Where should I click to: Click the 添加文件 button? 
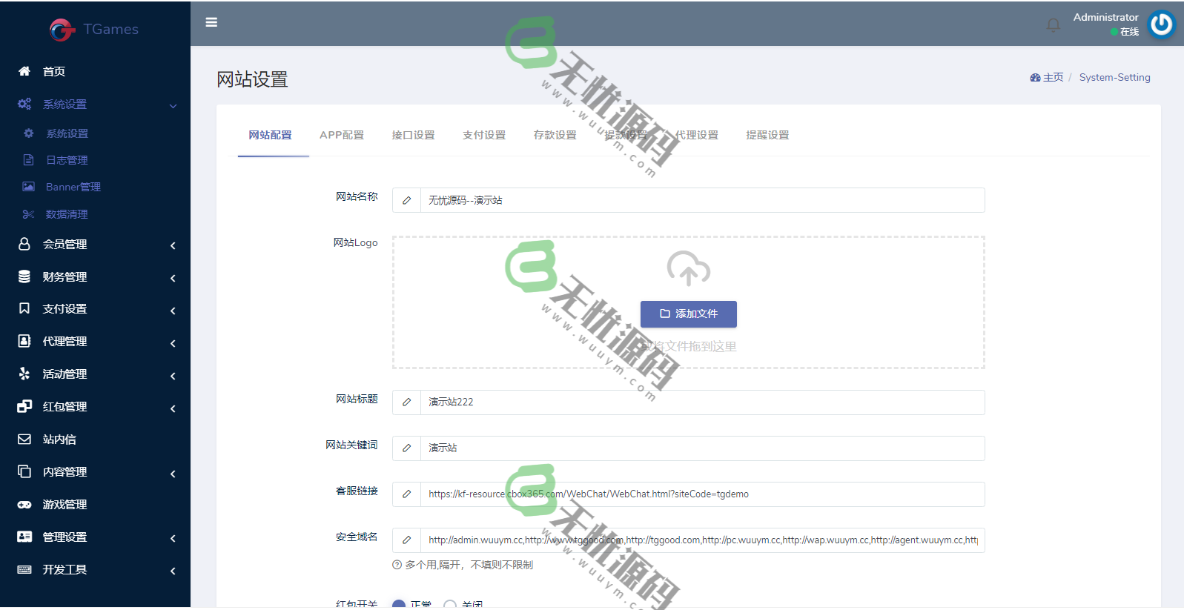coord(689,314)
